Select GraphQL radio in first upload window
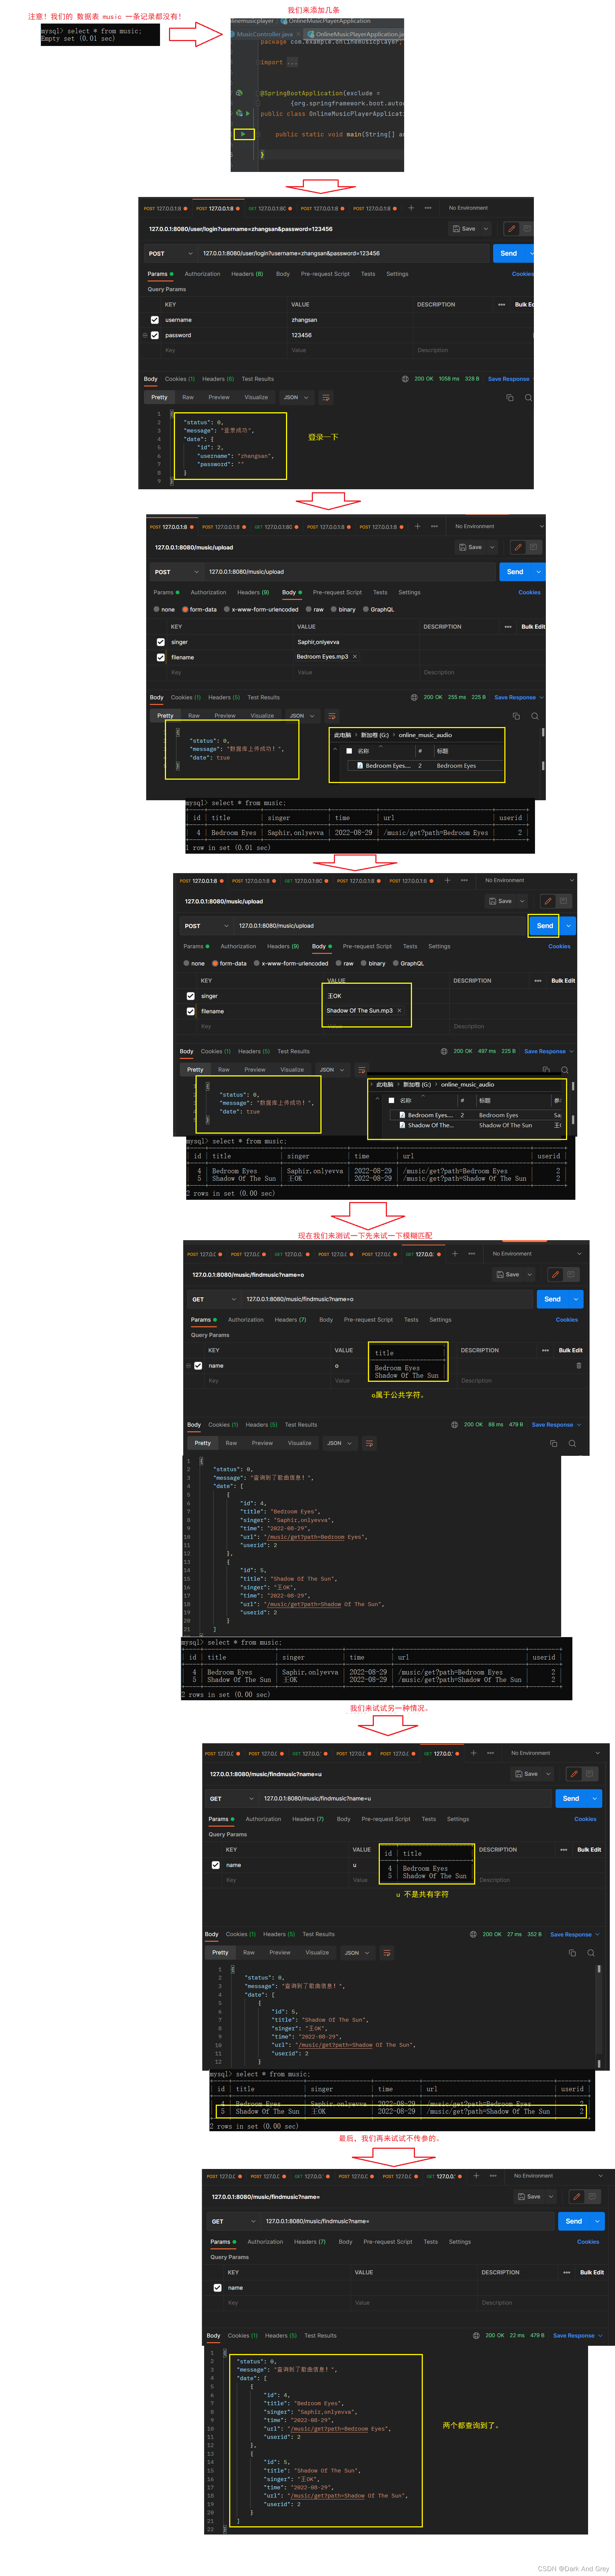Image resolution: width=615 pixels, height=2576 pixels. pyautogui.click(x=366, y=609)
